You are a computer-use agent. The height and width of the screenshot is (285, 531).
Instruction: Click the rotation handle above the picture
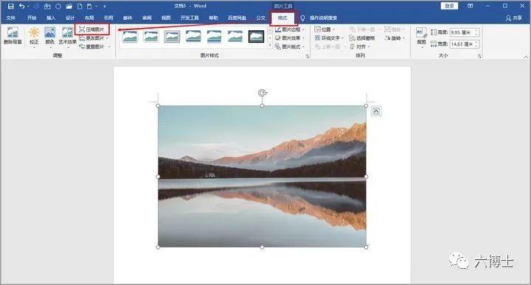click(x=262, y=93)
